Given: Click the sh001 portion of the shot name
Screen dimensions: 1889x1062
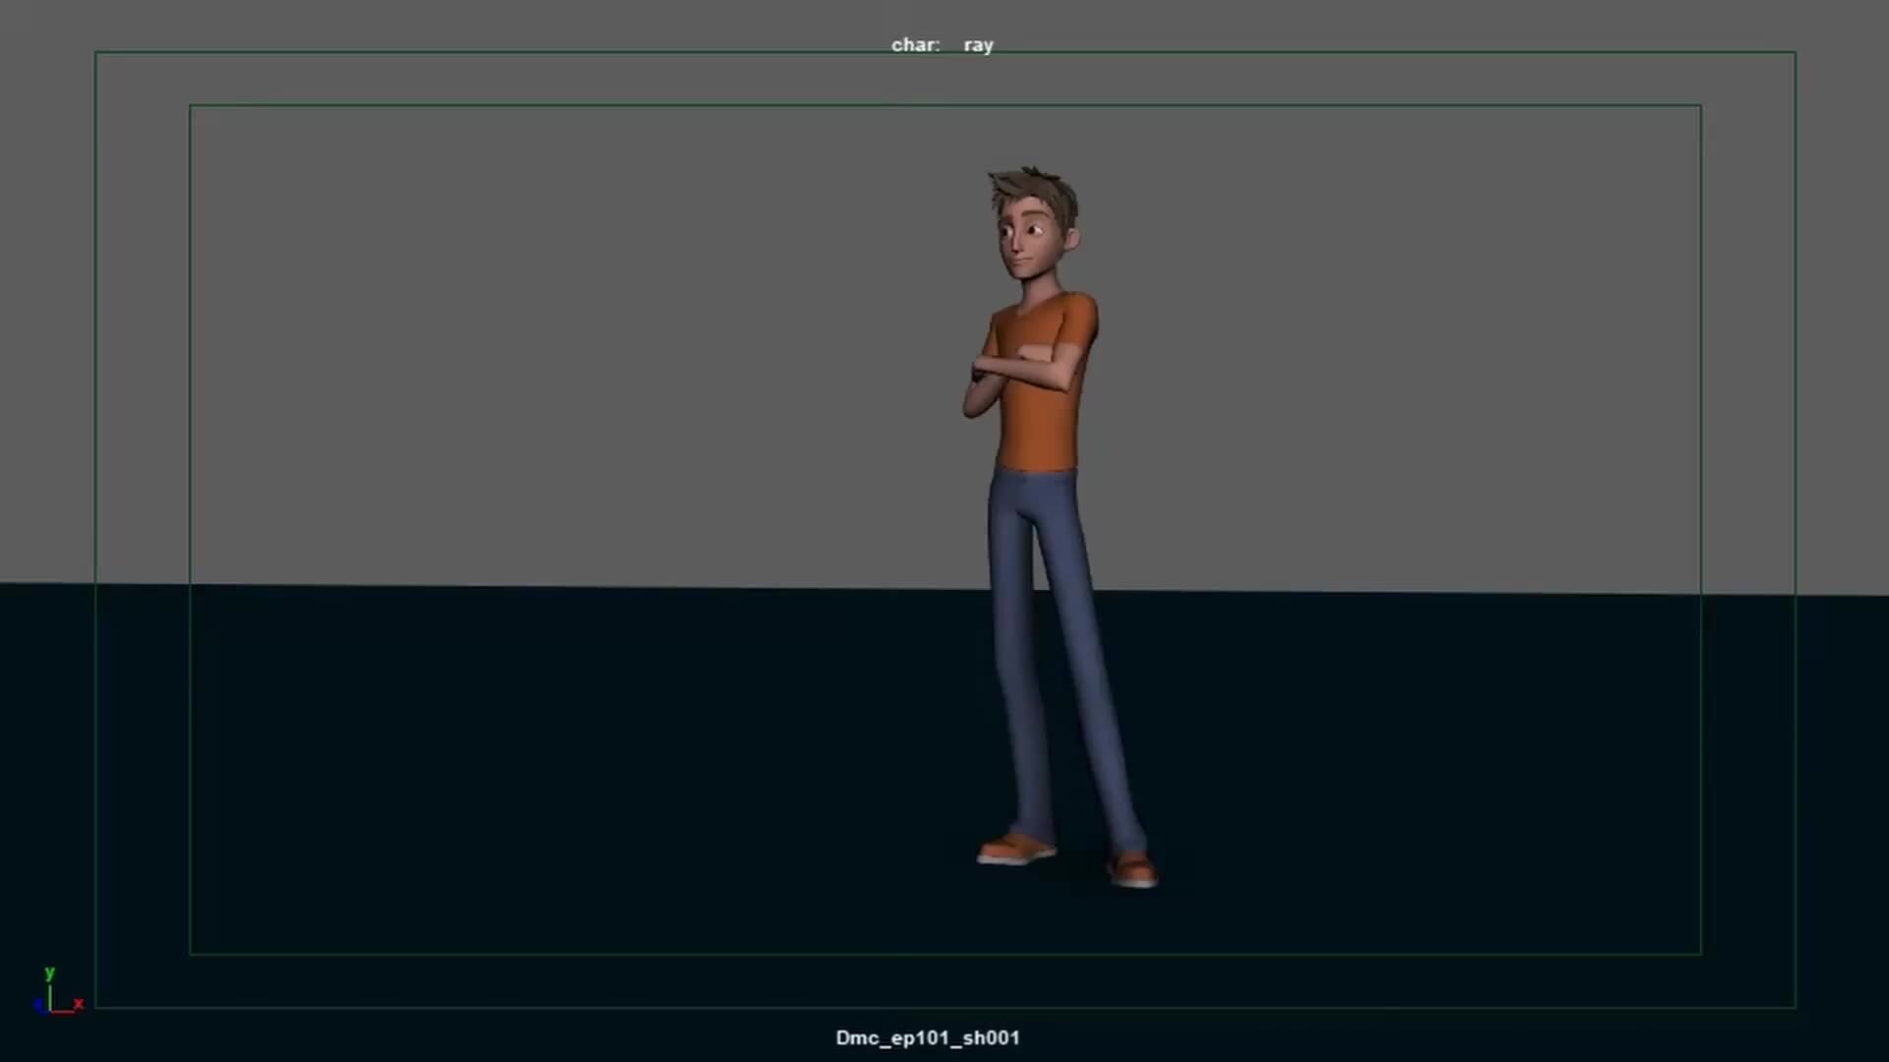Looking at the screenshot, I should 994,1037.
